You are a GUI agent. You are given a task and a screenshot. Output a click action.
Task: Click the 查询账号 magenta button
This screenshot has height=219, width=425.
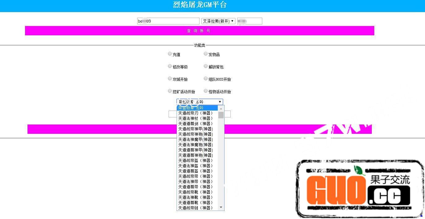pos(200,31)
